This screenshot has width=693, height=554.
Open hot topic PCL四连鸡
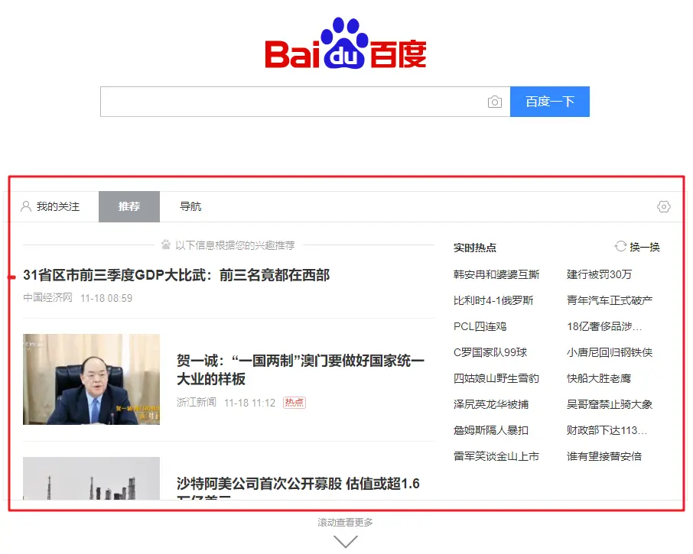click(480, 326)
